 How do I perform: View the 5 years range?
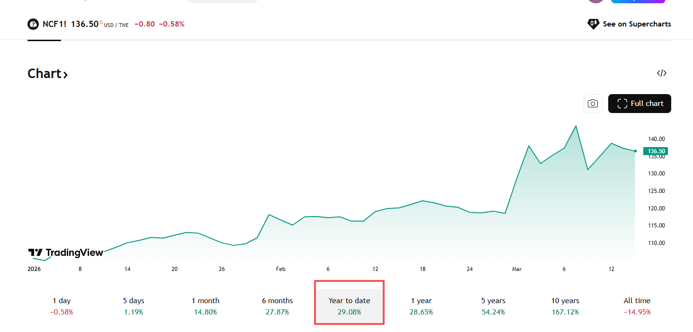pyautogui.click(x=493, y=306)
